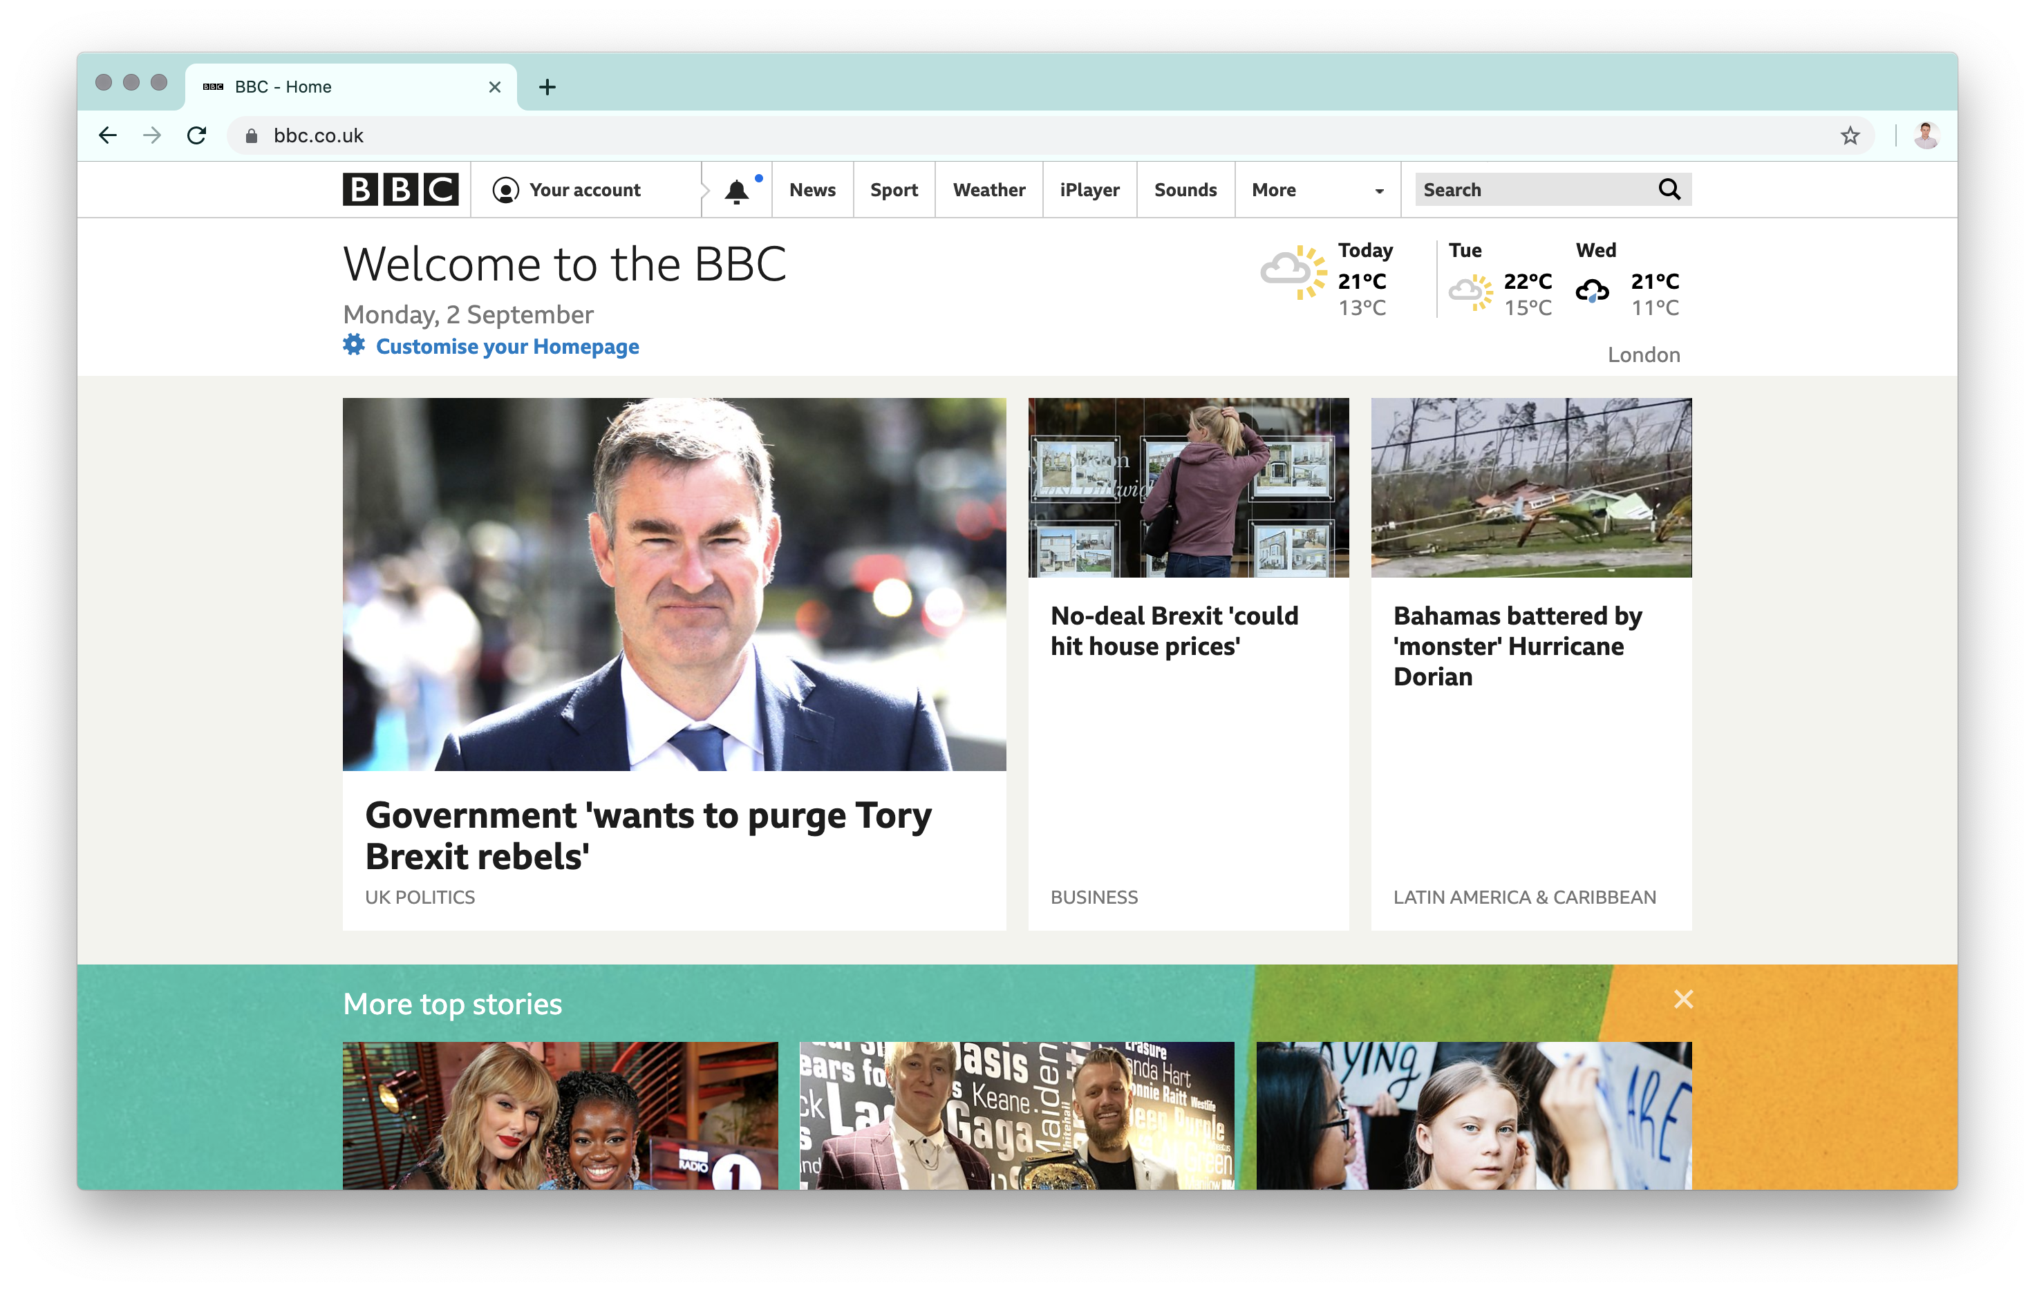Open Sounds from the navigation
The image size is (2035, 1292).
pos(1185,190)
